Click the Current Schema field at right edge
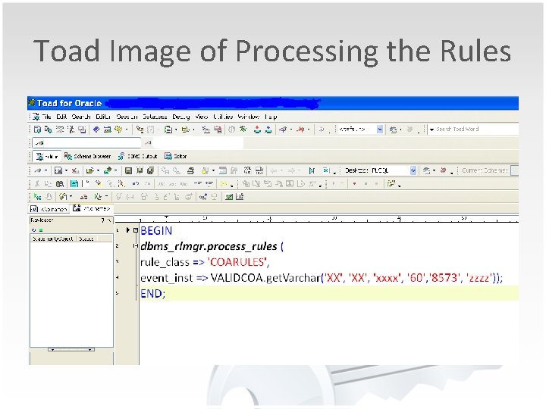The image size is (546, 409). tap(514, 170)
